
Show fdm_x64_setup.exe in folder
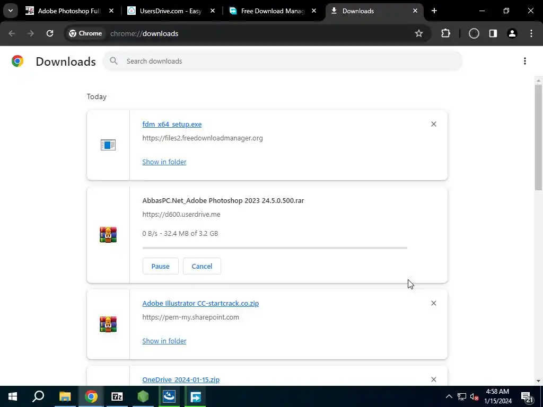point(164,162)
